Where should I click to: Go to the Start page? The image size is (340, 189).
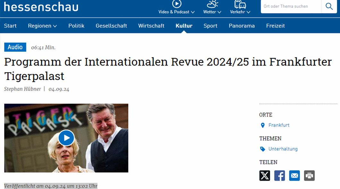point(10,26)
